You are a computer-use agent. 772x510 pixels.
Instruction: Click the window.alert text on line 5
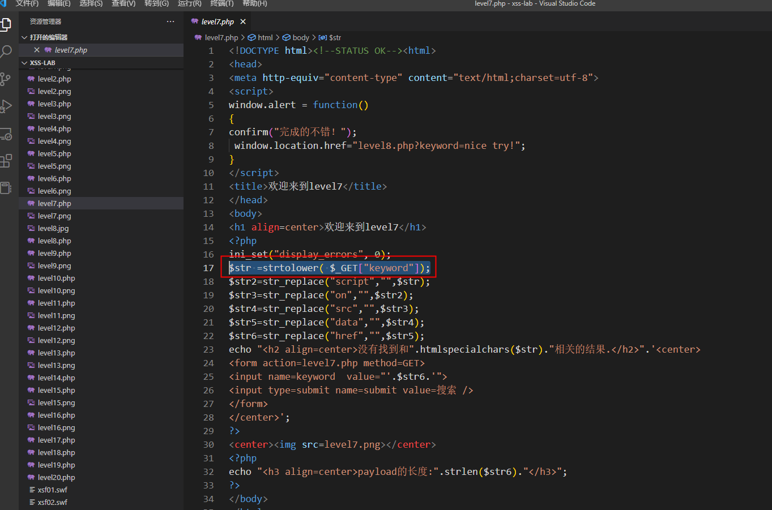pos(262,105)
